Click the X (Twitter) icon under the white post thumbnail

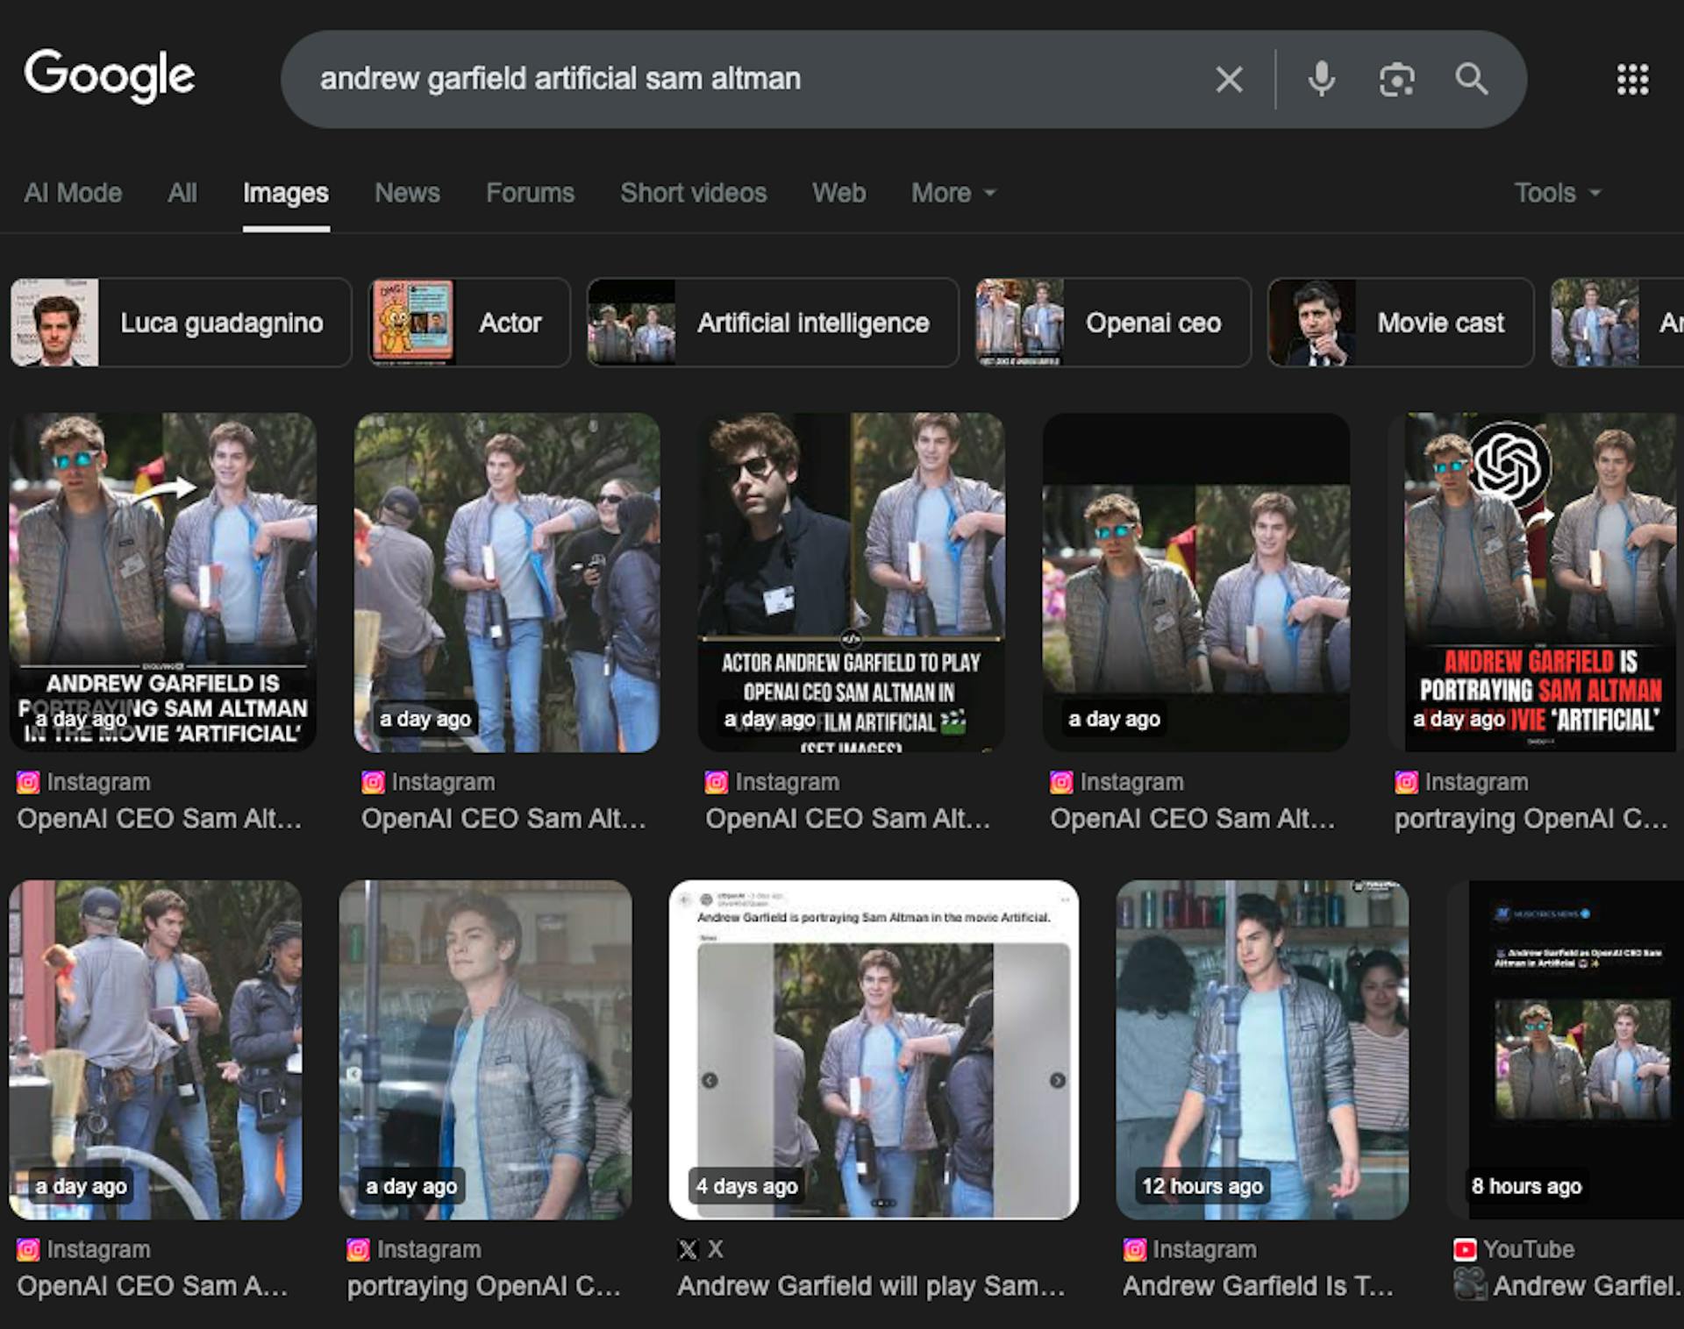point(689,1249)
